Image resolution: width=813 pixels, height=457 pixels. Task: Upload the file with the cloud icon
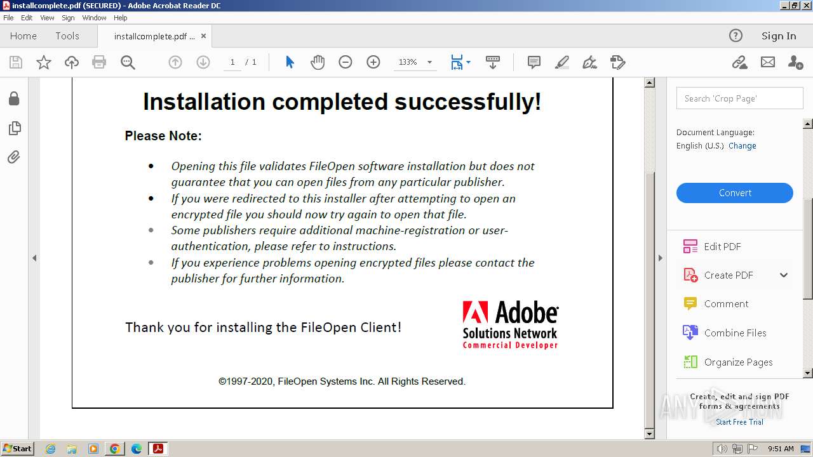coord(72,62)
